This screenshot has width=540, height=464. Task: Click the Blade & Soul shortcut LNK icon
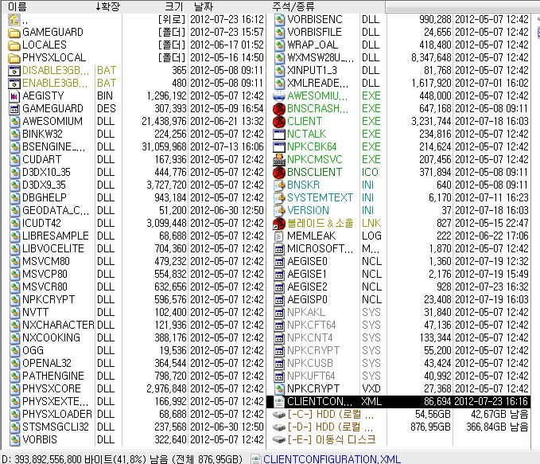pyautogui.click(x=279, y=224)
